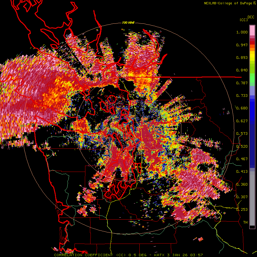Pick the bright green swatch on the color bar

pos(252,78)
